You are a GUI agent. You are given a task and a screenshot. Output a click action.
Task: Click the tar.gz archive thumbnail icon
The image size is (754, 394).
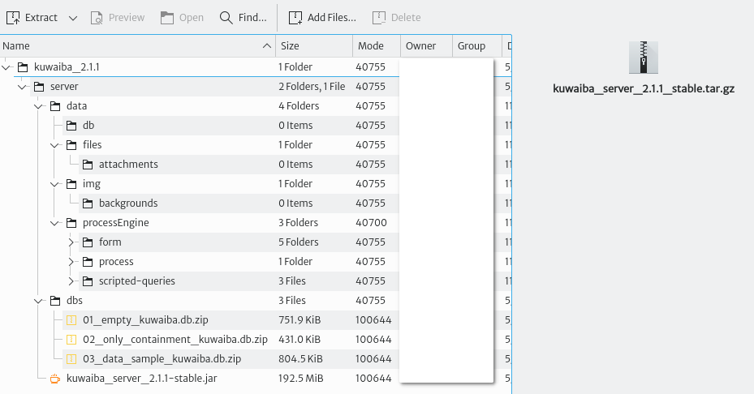[644, 58]
